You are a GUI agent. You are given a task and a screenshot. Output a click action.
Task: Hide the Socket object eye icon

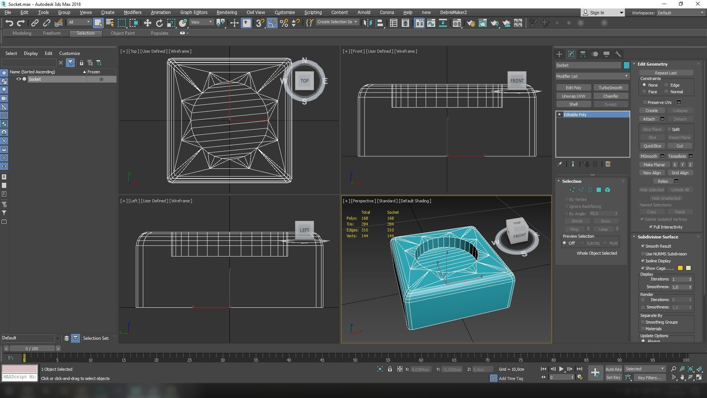coord(18,79)
